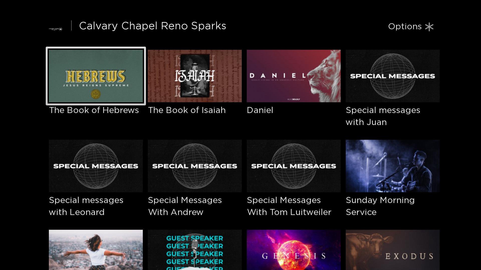Click the Sunday Morning Service title
The width and height of the screenshot is (481, 270).
tap(380, 206)
